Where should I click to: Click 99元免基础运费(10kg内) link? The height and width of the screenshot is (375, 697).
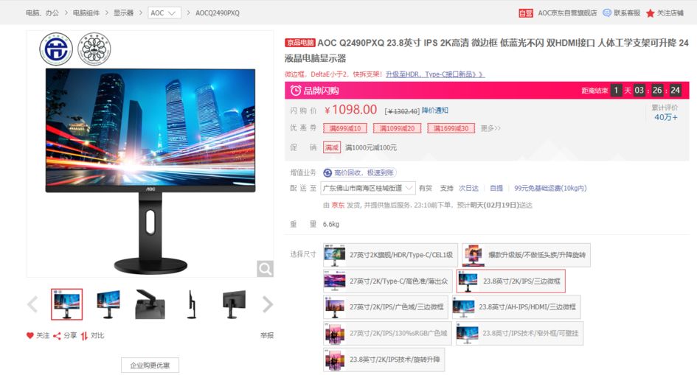point(550,188)
